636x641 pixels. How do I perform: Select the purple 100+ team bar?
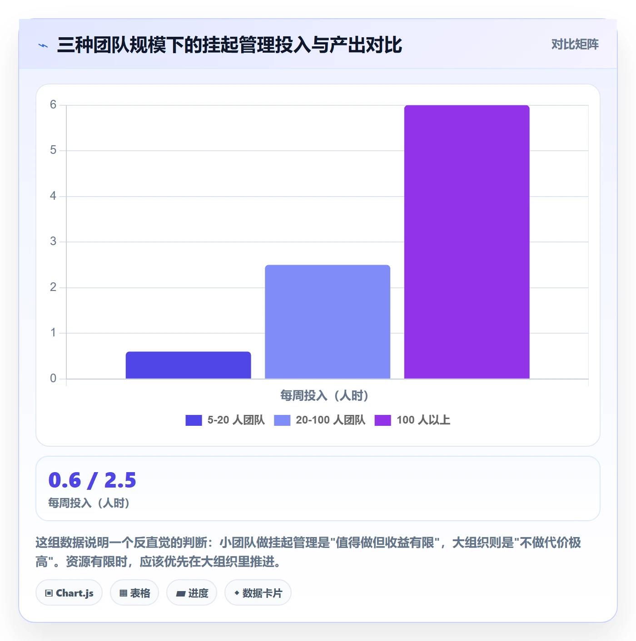tap(467, 242)
